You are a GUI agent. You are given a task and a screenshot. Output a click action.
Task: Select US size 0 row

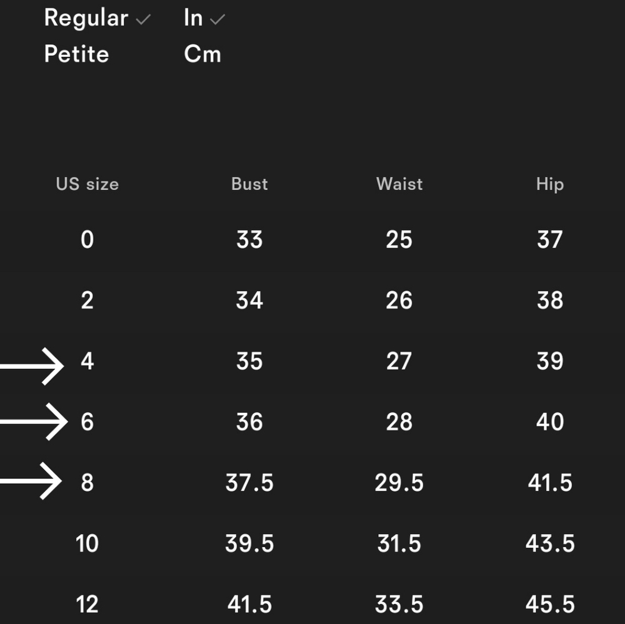[312, 239]
